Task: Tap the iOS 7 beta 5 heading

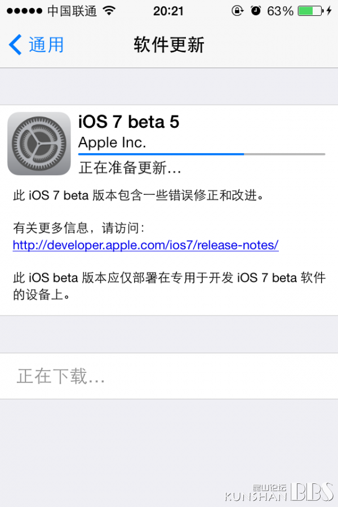Action: point(129,122)
